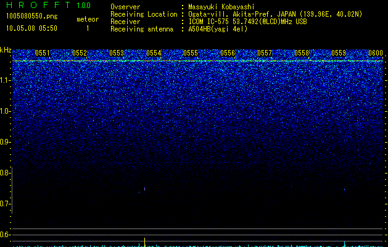Click the meteor count value 1

tap(88, 28)
